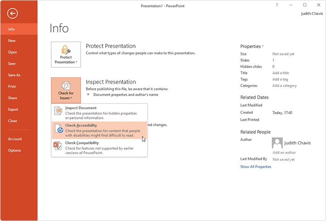Maximize the PowerPoint window
326x221 pixels.
[x=305, y=5]
